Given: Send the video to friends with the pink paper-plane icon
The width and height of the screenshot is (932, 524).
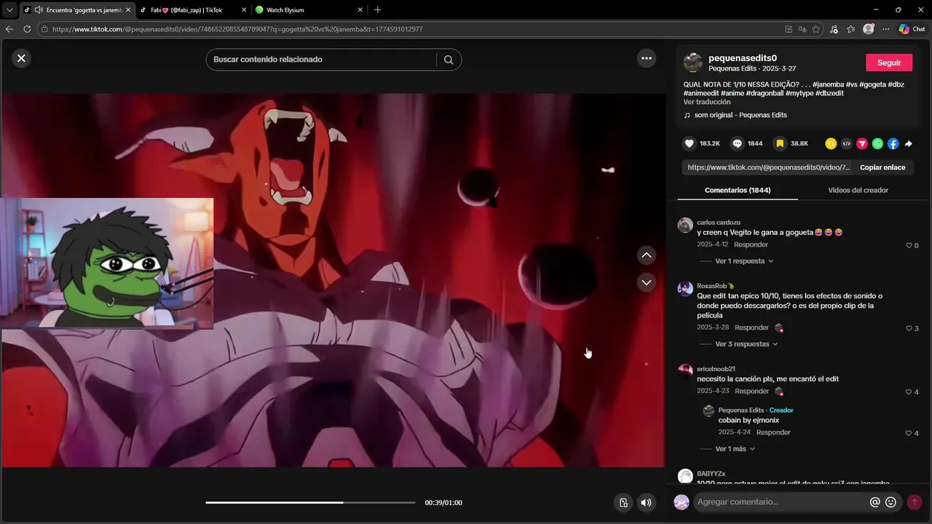Looking at the screenshot, I should tap(862, 143).
